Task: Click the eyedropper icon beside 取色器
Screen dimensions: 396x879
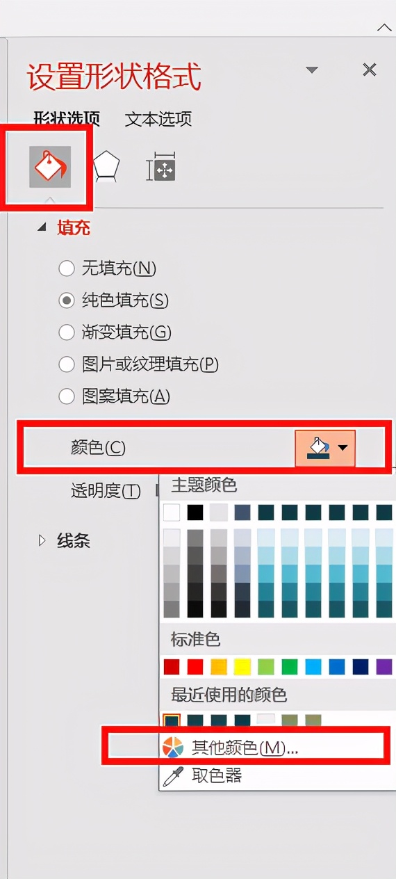Action: (172, 775)
